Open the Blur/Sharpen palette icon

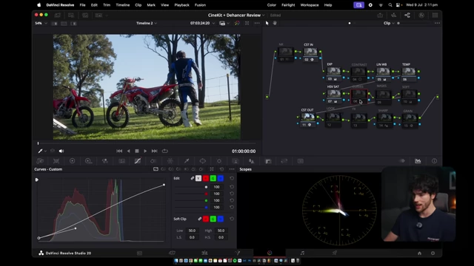click(252, 161)
